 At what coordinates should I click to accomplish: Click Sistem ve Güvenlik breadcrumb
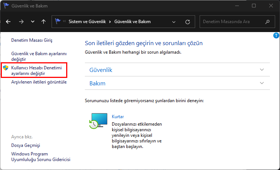pos(87,22)
